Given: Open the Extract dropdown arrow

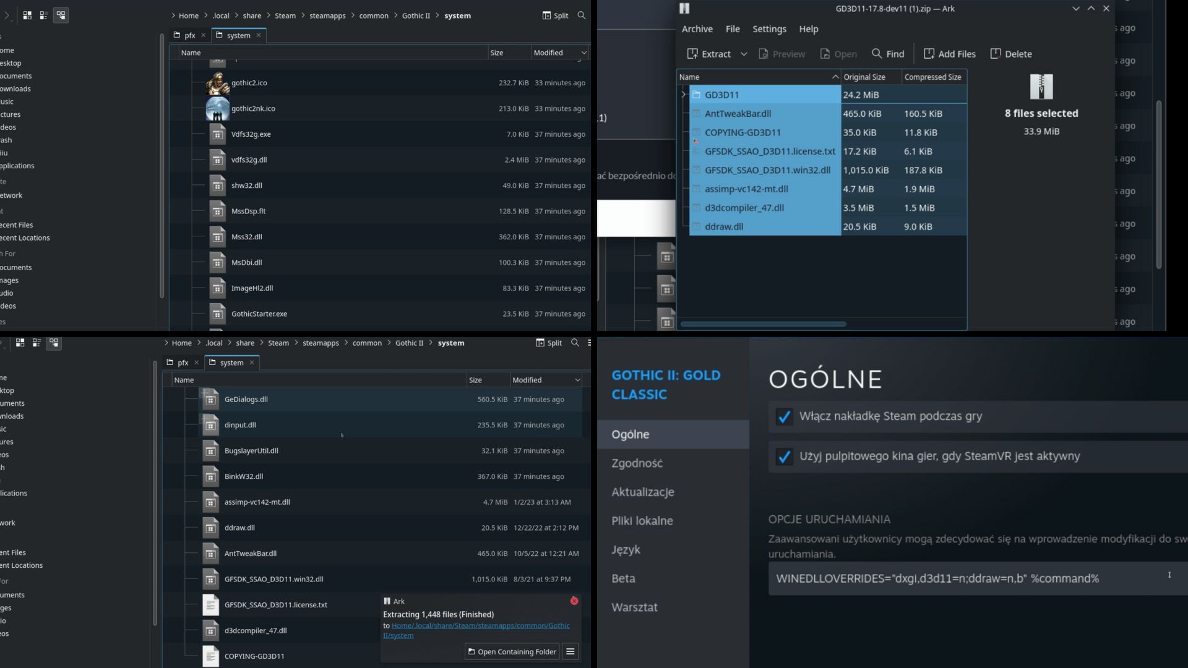Looking at the screenshot, I should click(744, 54).
